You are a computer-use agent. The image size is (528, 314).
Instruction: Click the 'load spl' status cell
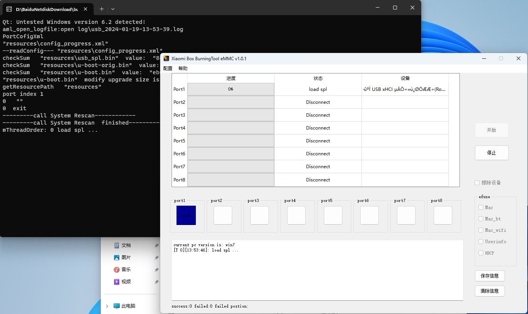pyautogui.click(x=318, y=89)
